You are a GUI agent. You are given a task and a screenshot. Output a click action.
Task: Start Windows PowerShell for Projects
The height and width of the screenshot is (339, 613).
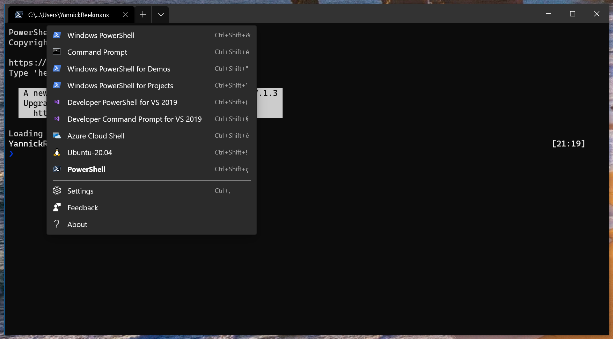(152, 85)
